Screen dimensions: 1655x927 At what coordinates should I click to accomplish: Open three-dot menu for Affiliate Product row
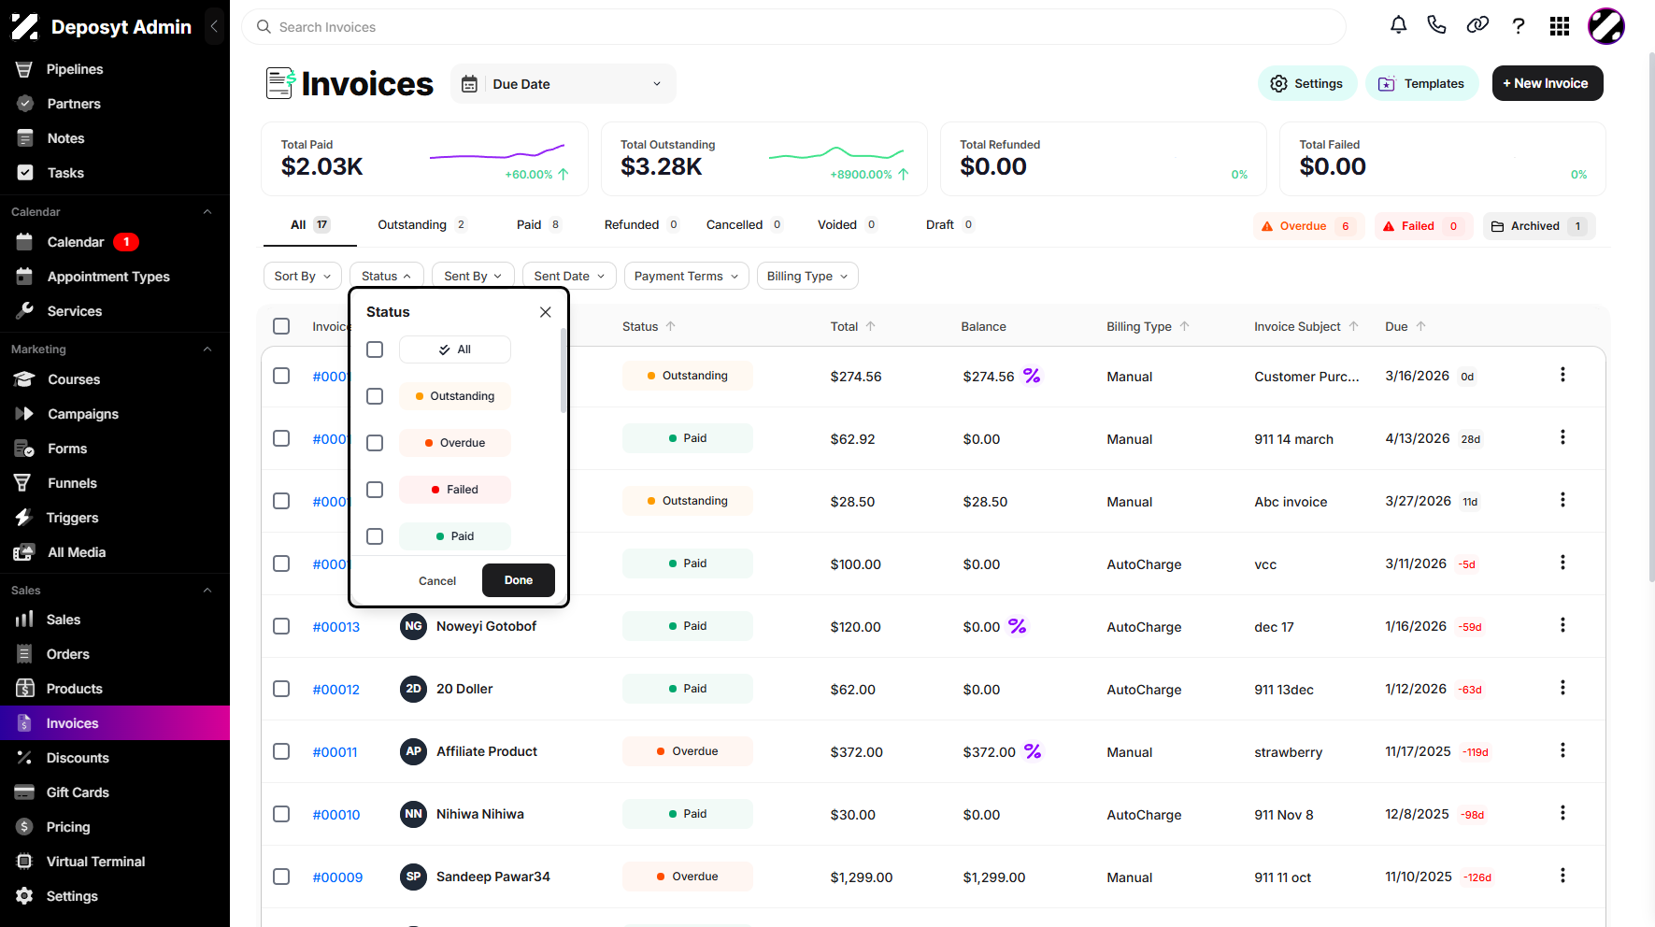1562,750
